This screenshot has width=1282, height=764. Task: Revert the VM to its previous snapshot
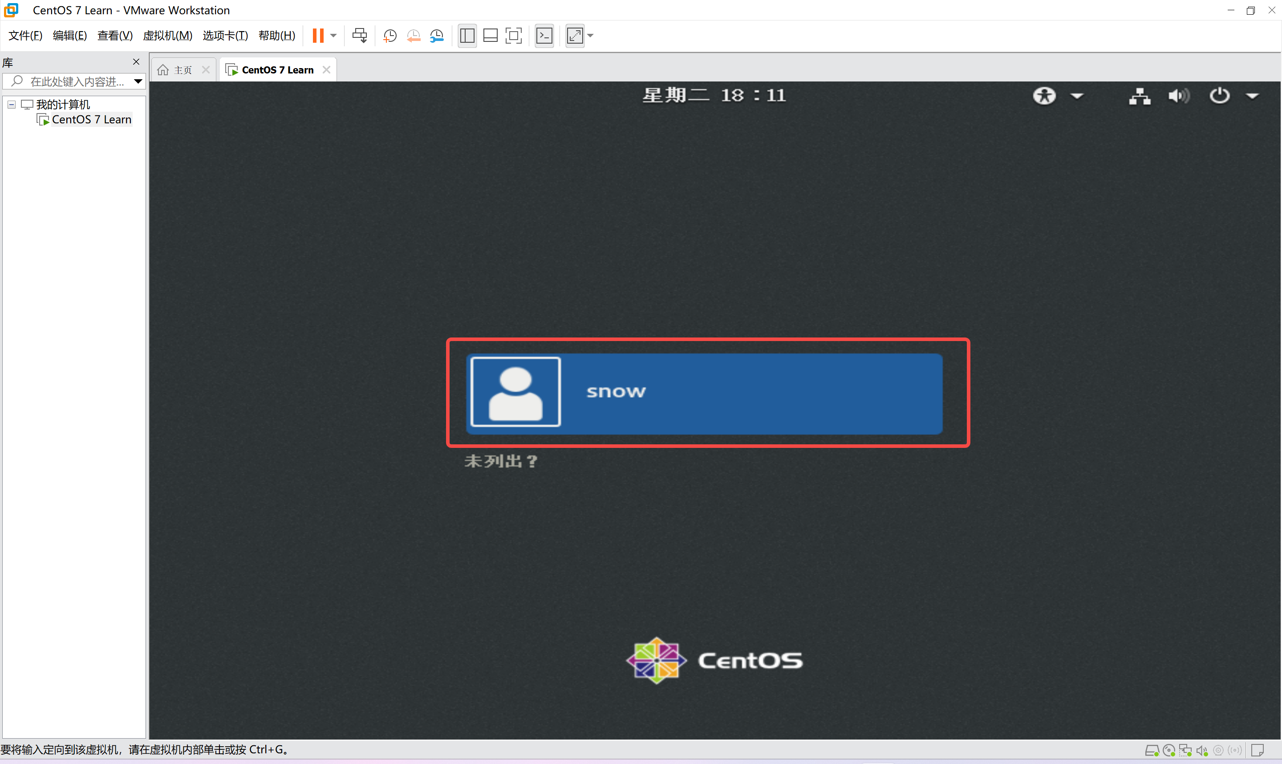point(413,36)
